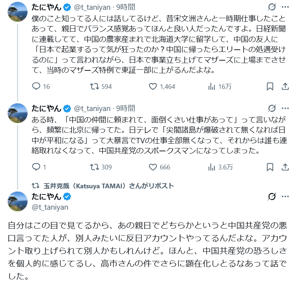This screenshot has height=287, width=298.
Task: Open @t_taniyan handle on bottom tweet
Action: click(50, 207)
